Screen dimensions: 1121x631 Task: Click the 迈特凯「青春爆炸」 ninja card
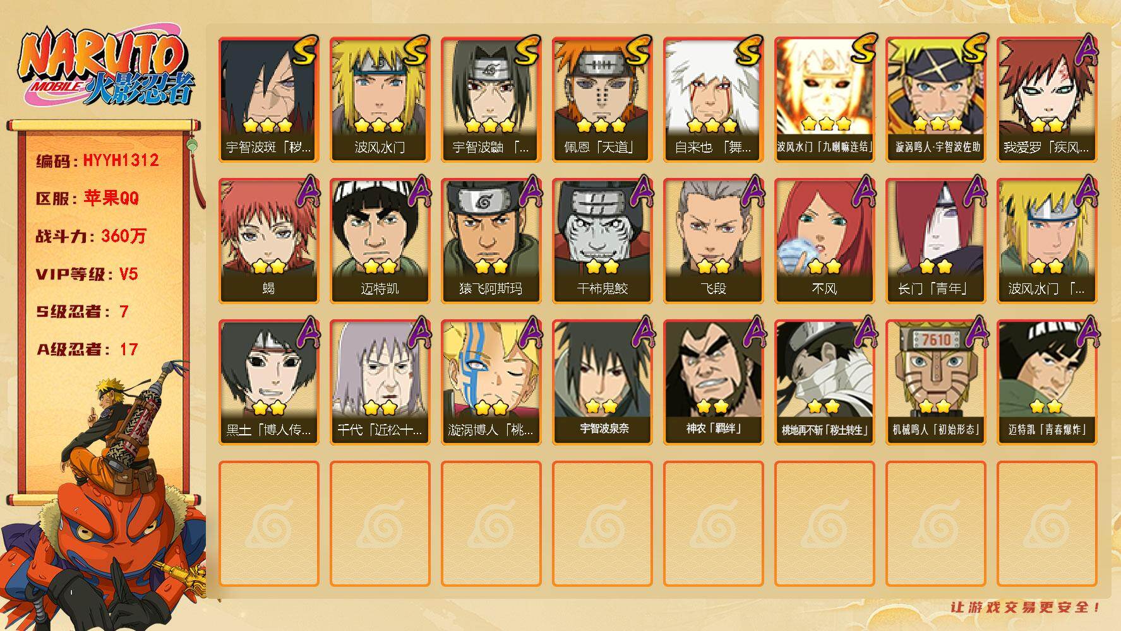point(1046,382)
